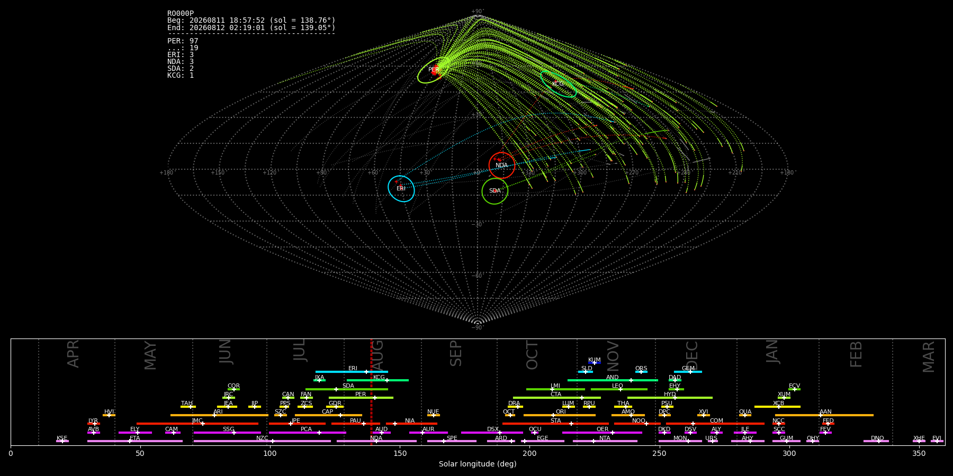Viewport: 953px width, 476px height.
Task: Click the cyan ERI radiant circle on the map
Action: pyautogui.click(x=401, y=189)
